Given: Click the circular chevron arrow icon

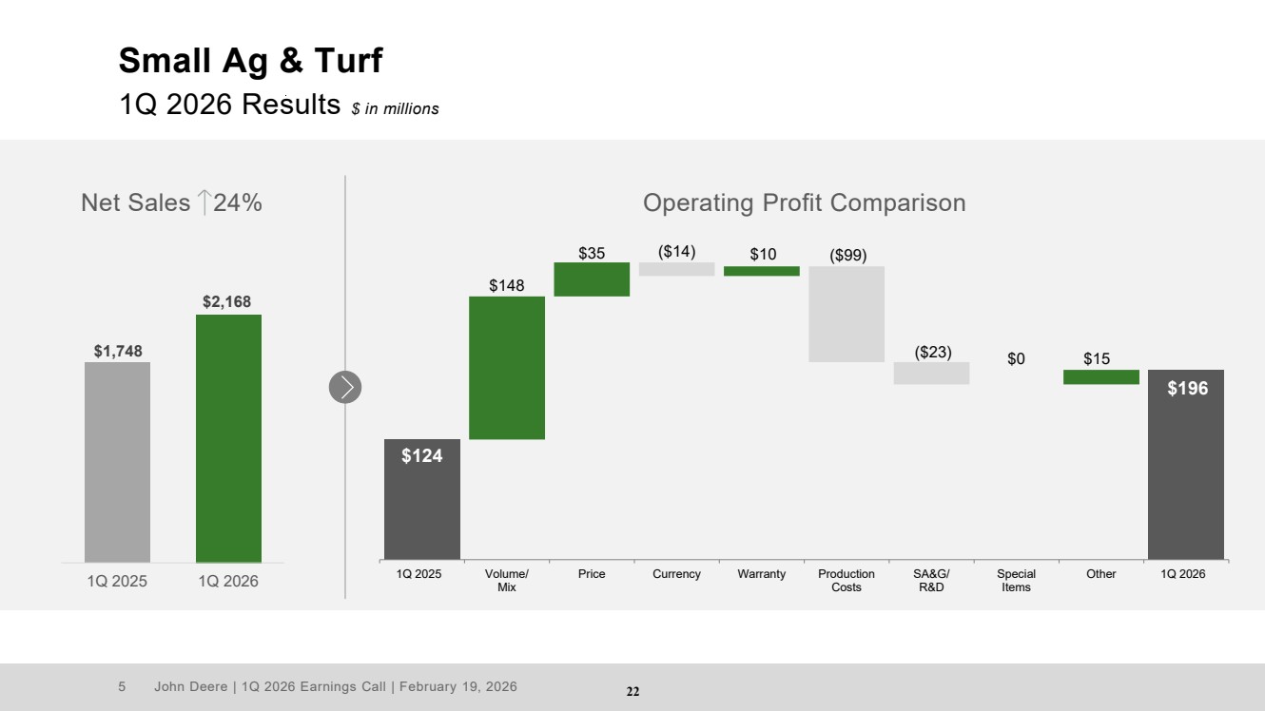Looking at the screenshot, I should point(345,387).
